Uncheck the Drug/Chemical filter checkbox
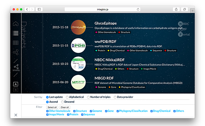This screenshot has height=126, width=205. (151, 111)
